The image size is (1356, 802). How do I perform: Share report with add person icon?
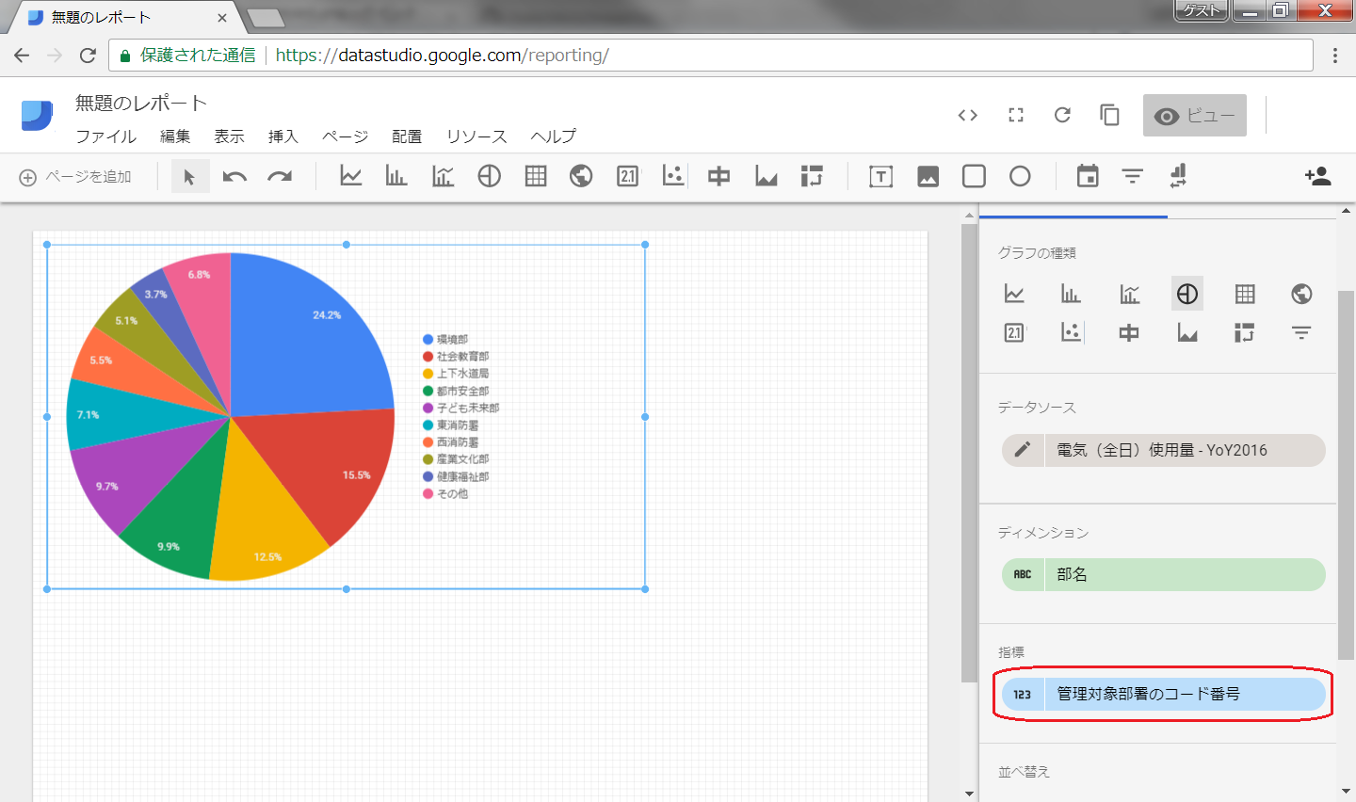(1317, 176)
